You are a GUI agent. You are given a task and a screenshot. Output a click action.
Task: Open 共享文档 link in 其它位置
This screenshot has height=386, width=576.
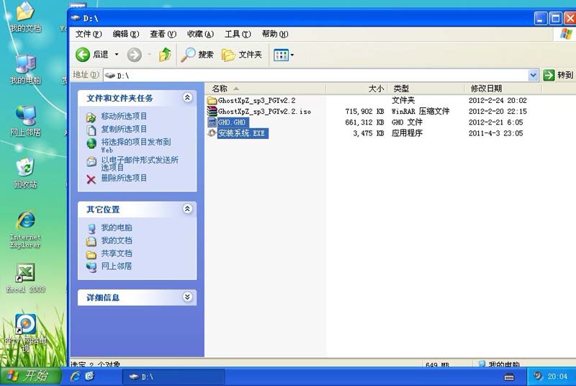[x=117, y=253]
